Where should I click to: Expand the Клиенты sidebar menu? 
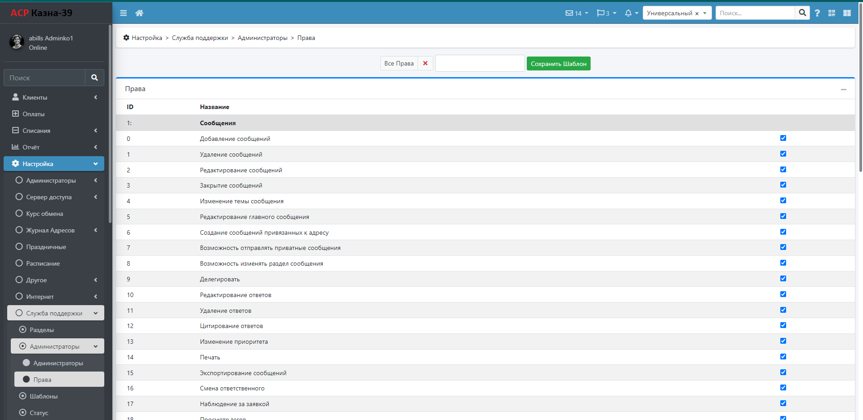[54, 97]
